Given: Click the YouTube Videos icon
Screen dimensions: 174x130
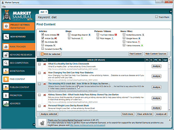Looking at the screenshot, I should pyautogui.click(x=116, y=35).
